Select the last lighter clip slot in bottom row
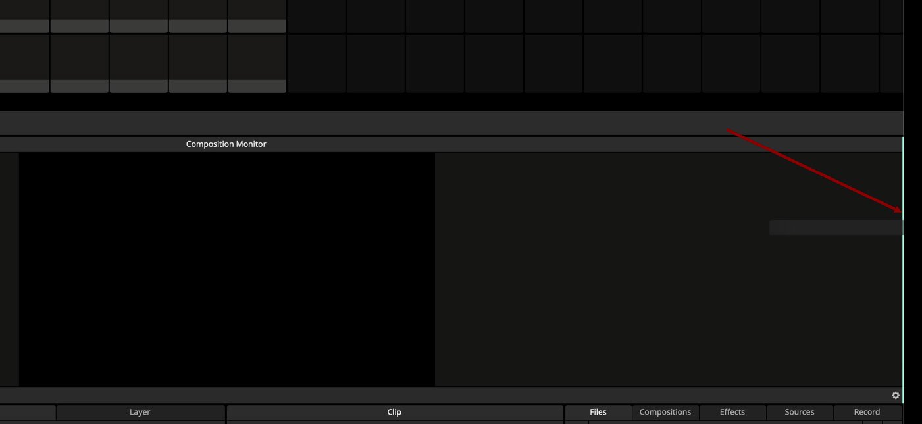 pos(257,58)
